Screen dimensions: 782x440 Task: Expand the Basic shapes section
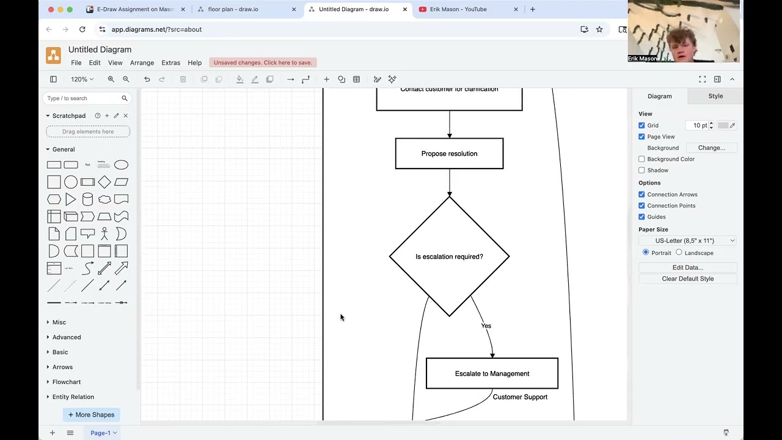[x=60, y=352]
